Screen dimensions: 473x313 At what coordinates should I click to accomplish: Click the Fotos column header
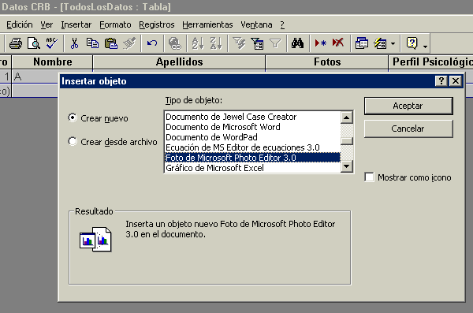click(327, 61)
